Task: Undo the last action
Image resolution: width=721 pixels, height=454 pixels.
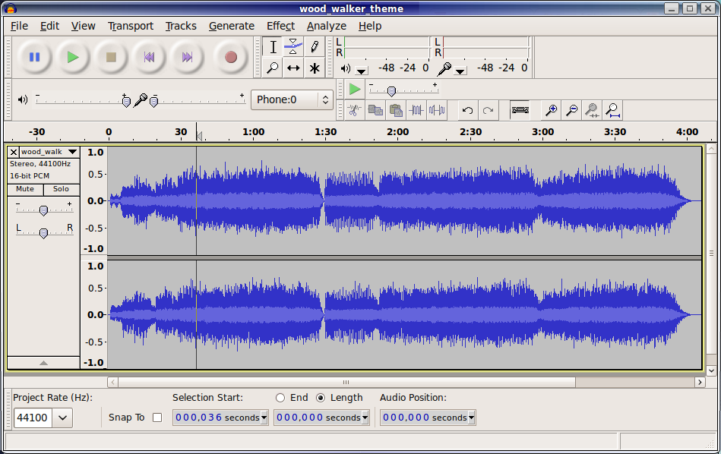Action: point(468,110)
